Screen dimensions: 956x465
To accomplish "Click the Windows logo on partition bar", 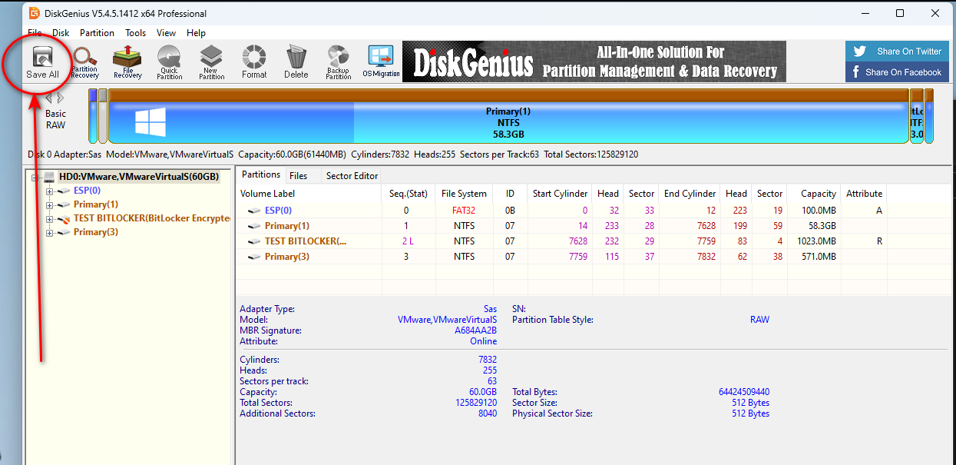I will point(151,122).
